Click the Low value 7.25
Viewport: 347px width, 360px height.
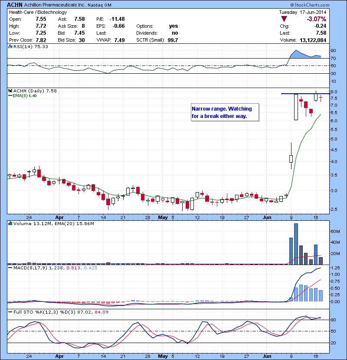(x=41, y=33)
